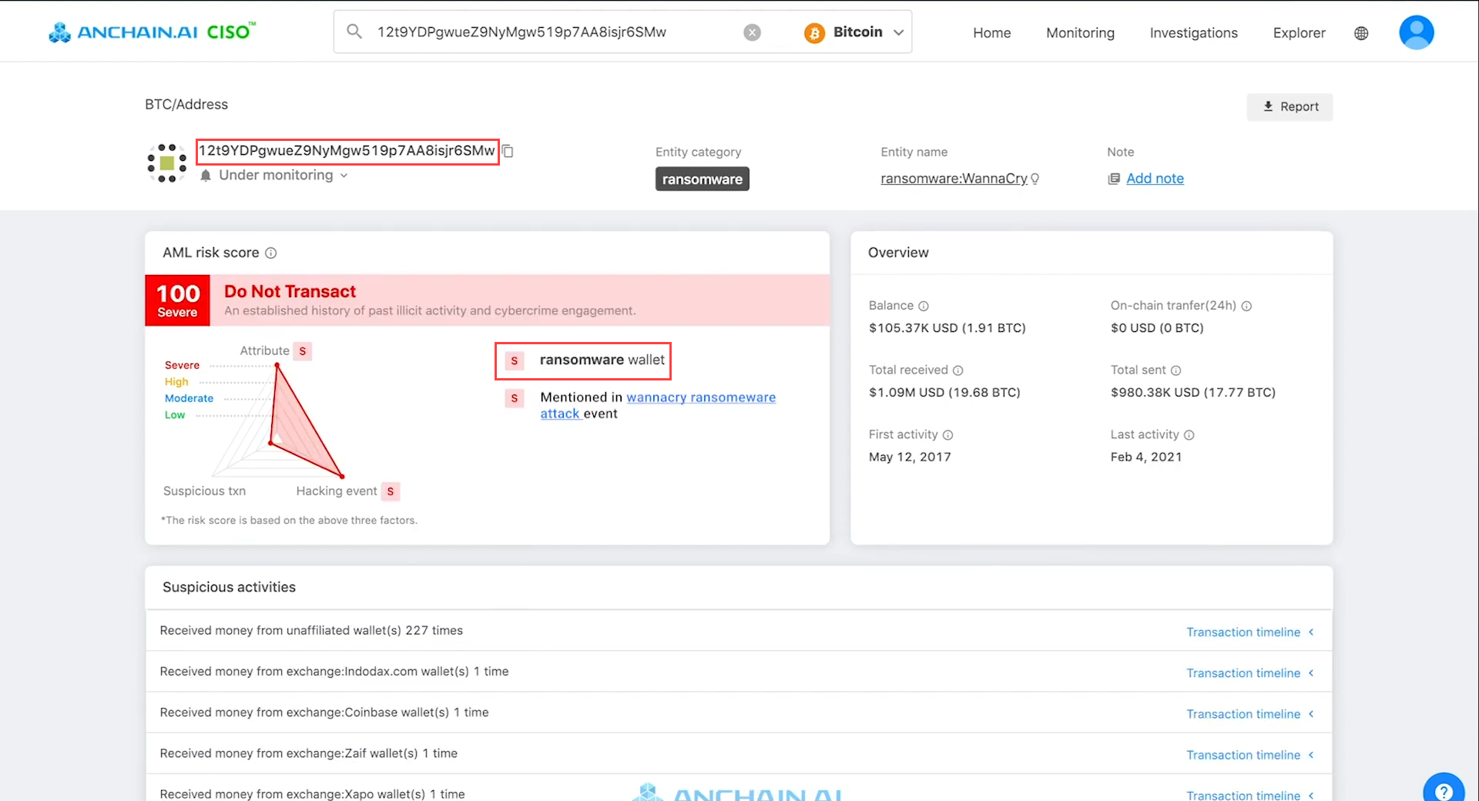The width and height of the screenshot is (1479, 801).
Task: Click the on-chain transfer $0 USD value
Action: [1157, 328]
